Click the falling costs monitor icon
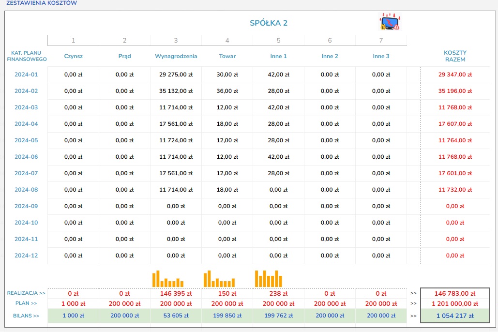This screenshot has width=498, height=332. coord(389,22)
